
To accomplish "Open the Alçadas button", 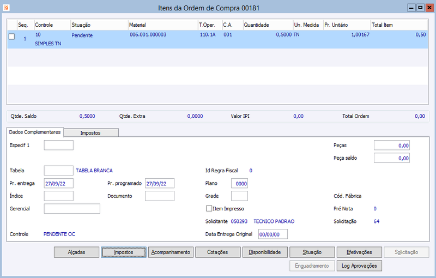I will [76, 252].
